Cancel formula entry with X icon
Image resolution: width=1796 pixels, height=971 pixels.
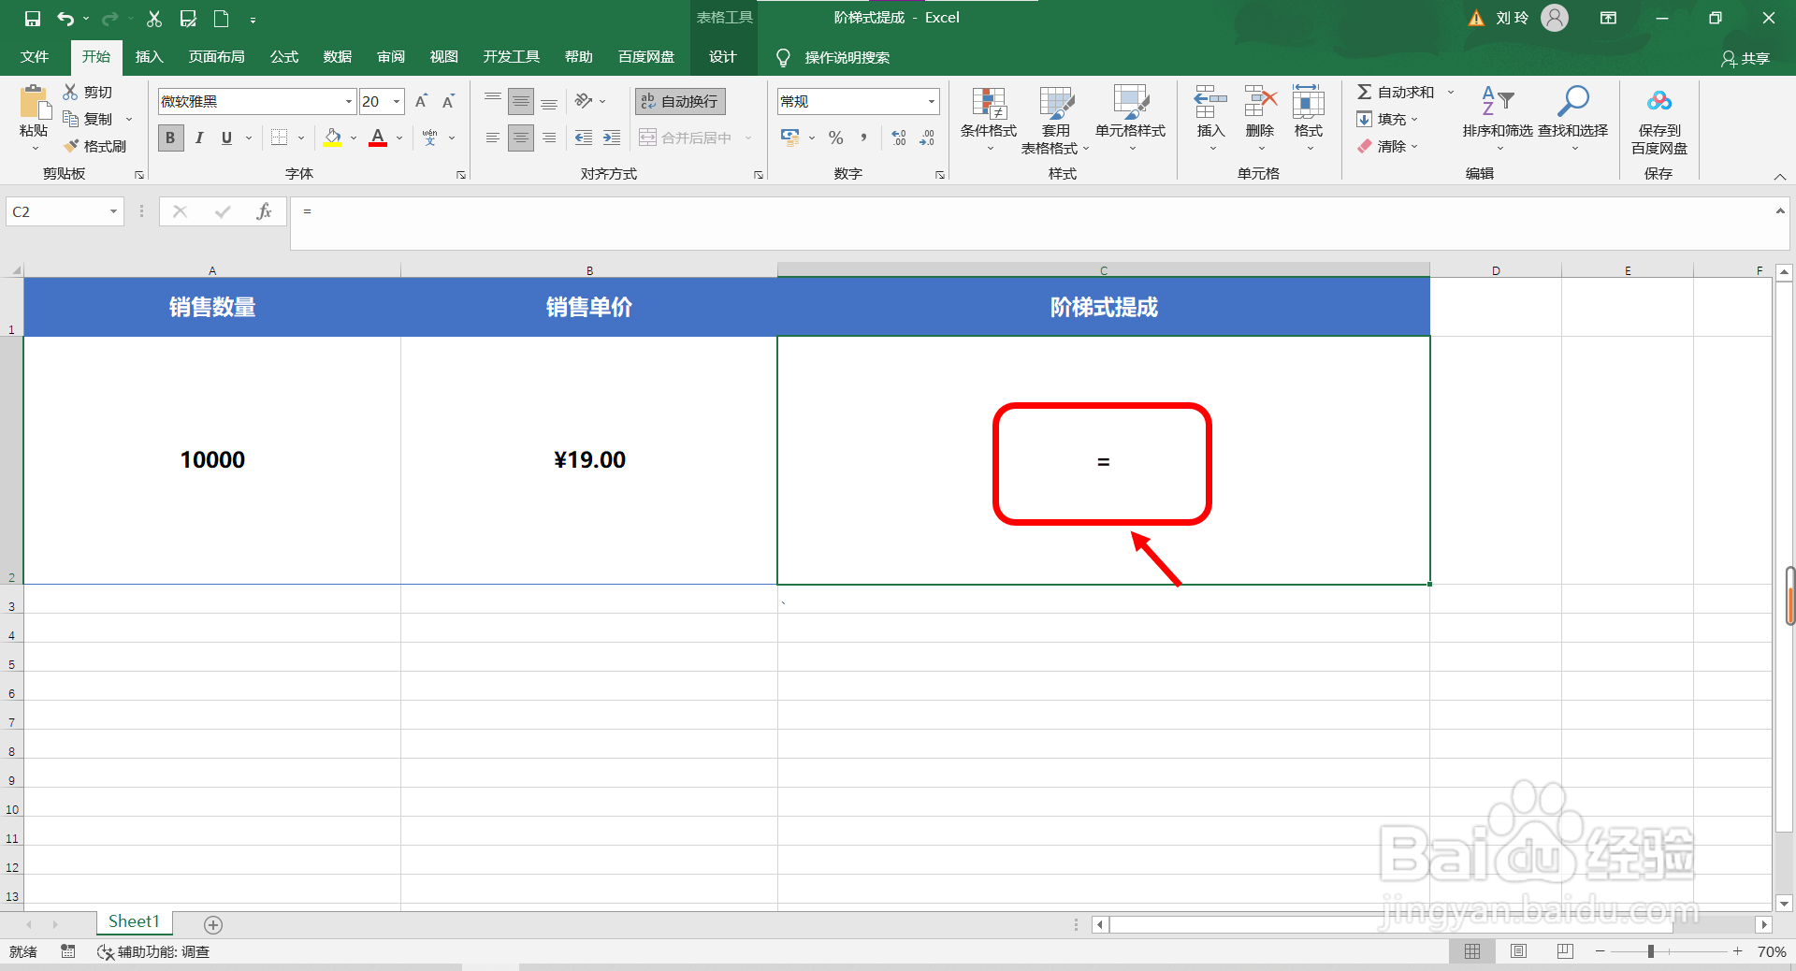tap(180, 211)
